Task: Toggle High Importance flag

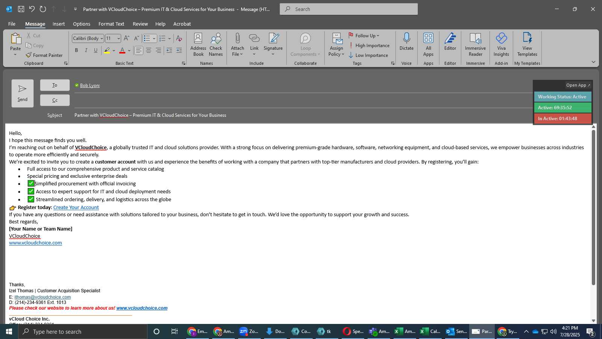Action: pyautogui.click(x=369, y=46)
